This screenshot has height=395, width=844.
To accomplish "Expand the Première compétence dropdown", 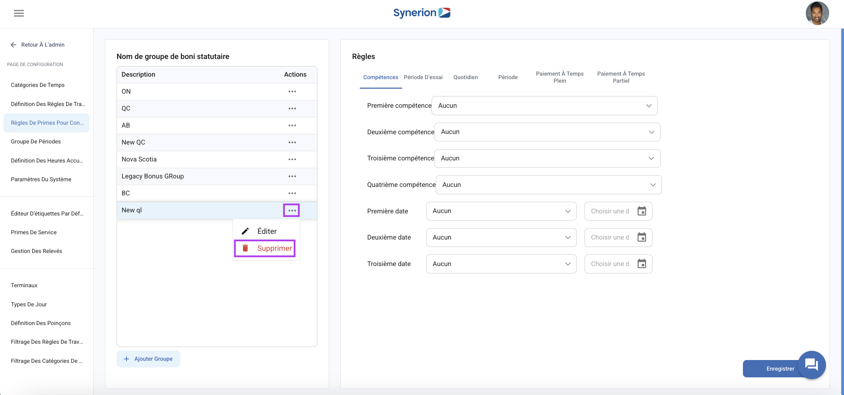I will [x=544, y=106].
